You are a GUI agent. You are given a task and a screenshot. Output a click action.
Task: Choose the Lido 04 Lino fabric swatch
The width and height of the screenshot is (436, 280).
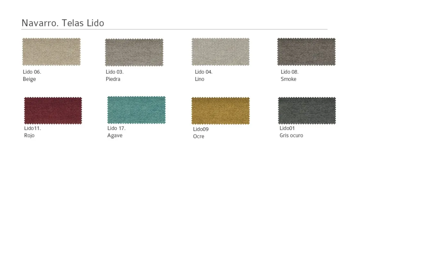coord(221,52)
